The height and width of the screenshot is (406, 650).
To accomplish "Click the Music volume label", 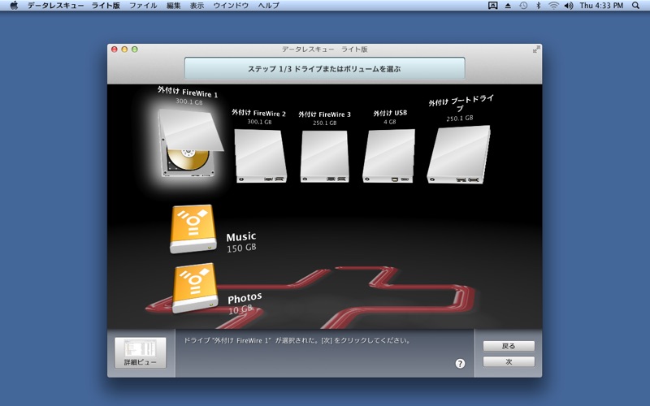I will click(240, 237).
